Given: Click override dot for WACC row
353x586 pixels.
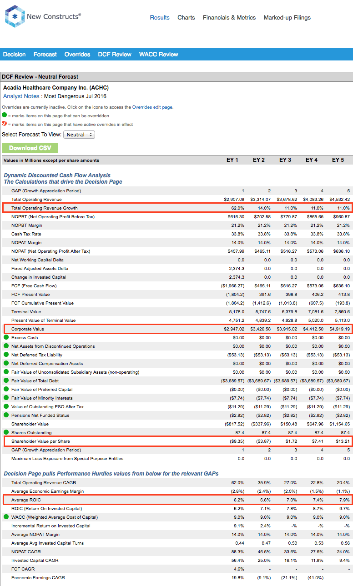Looking at the screenshot, I should coord(6,517).
